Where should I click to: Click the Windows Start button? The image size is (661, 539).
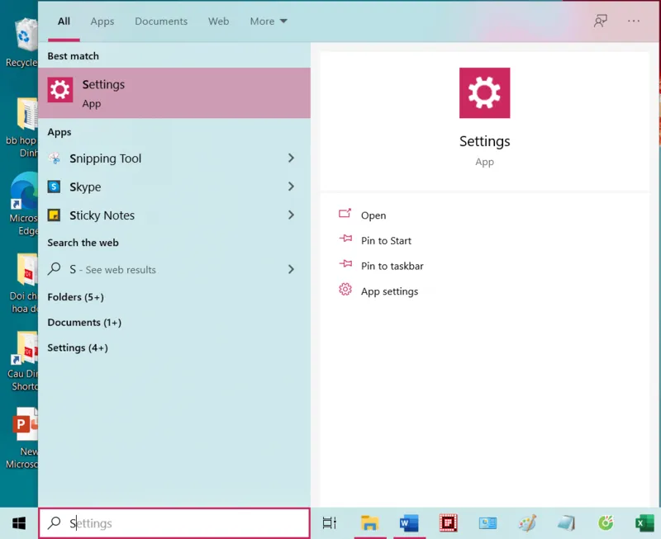[x=19, y=523]
